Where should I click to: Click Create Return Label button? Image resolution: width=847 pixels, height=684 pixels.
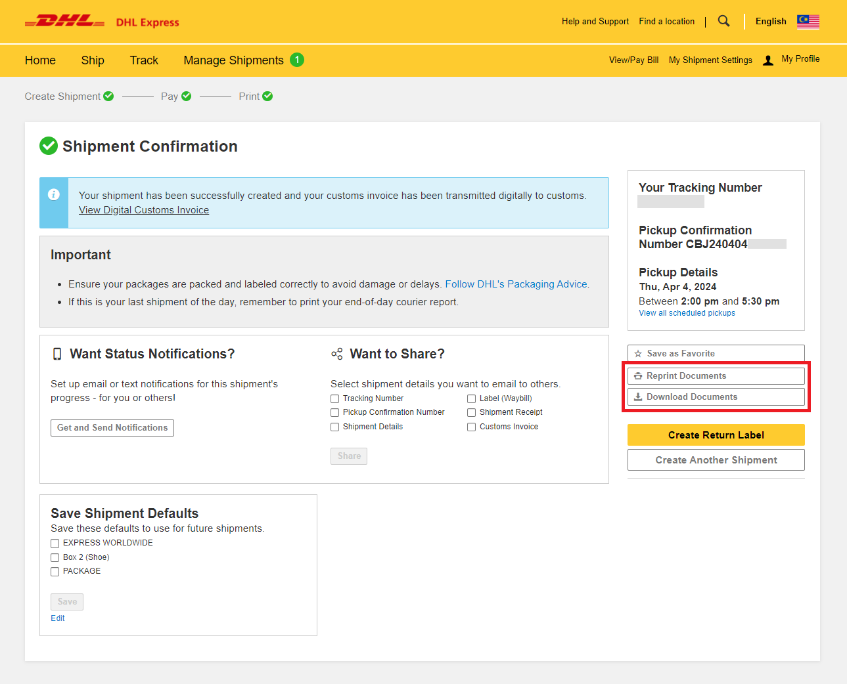[716, 435]
